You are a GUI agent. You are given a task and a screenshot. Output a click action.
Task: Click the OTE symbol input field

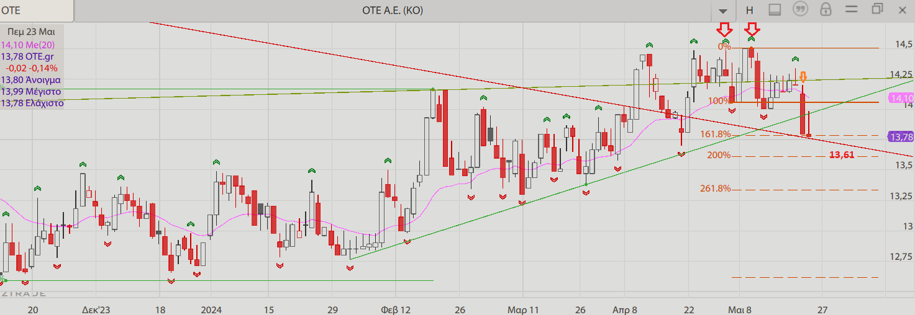[37, 10]
